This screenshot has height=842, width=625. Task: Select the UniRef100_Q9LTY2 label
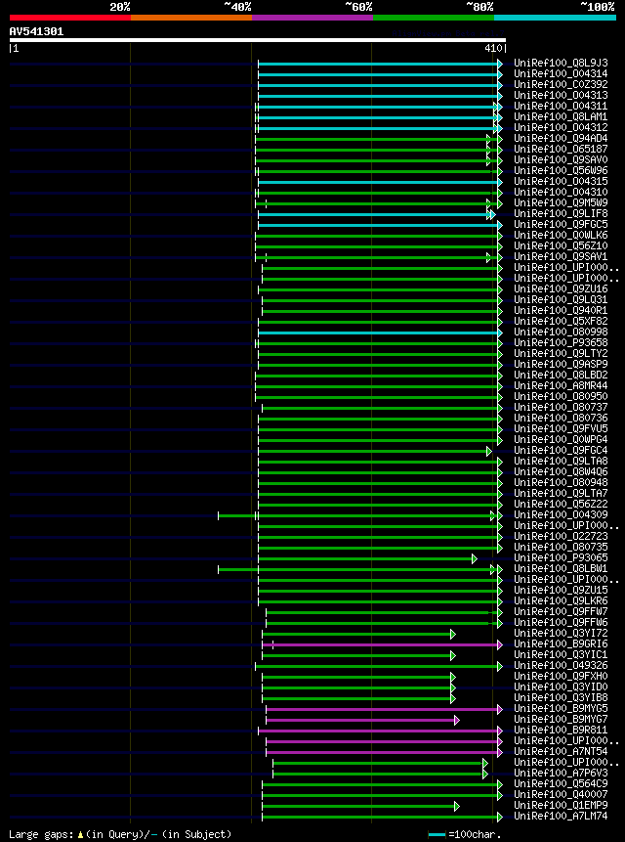(x=561, y=353)
